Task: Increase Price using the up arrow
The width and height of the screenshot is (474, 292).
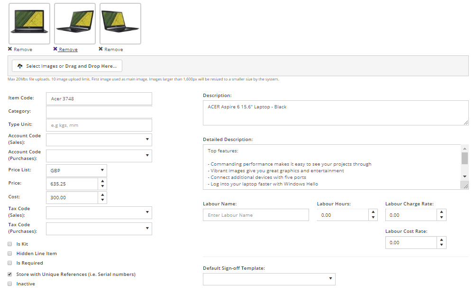Action: click(103, 181)
